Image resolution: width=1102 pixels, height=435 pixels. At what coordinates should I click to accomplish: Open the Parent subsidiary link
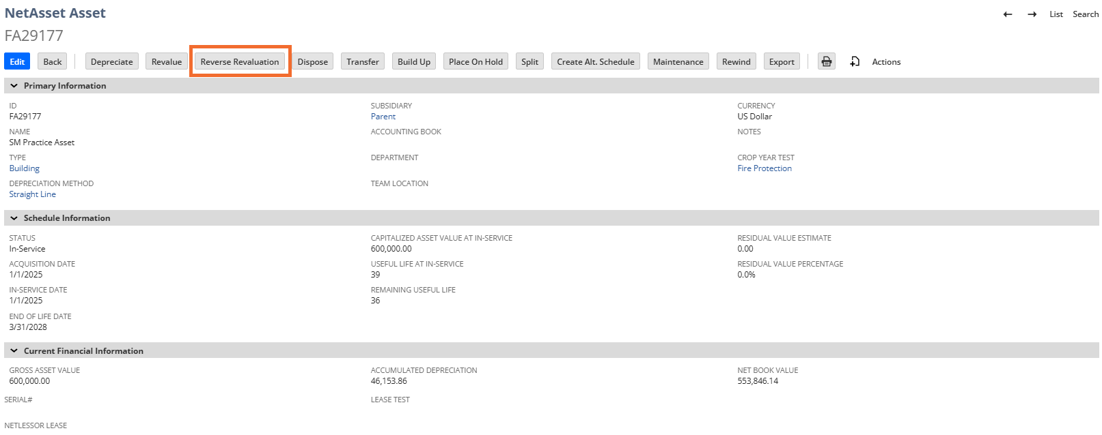click(x=383, y=117)
